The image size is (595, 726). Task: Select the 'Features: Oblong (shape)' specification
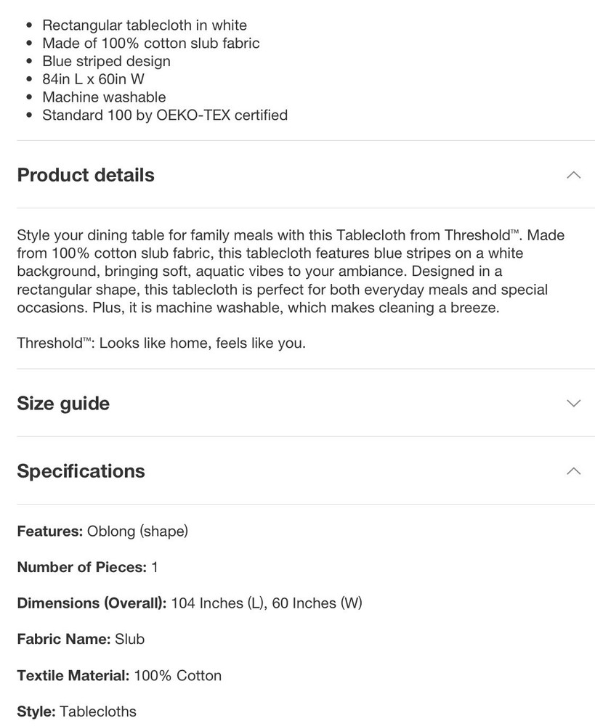tap(102, 531)
